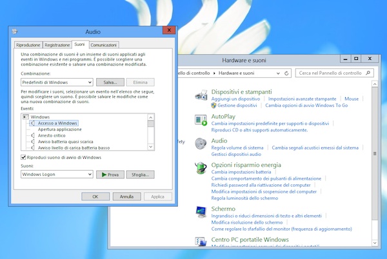Click magnifier icon in control panel search
The image size is (387, 259).
[368, 73]
